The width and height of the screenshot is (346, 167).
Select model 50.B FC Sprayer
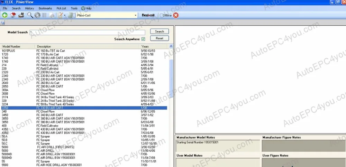pos(84,140)
